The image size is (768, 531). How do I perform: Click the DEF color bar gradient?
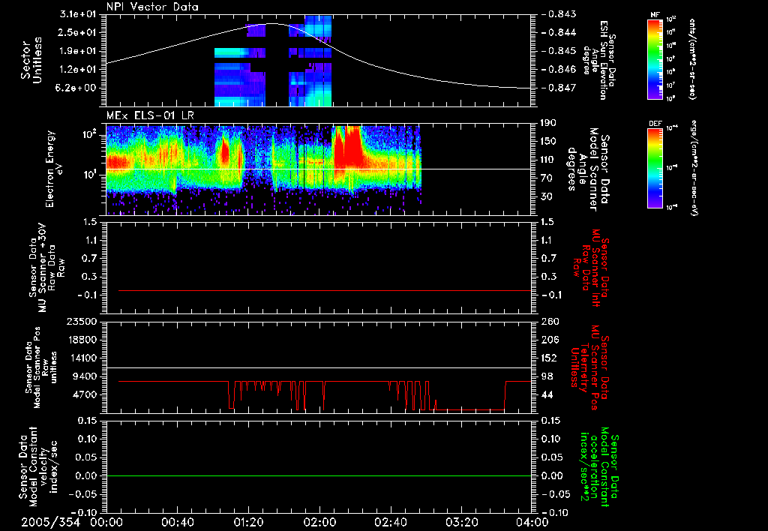[x=655, y=167]
